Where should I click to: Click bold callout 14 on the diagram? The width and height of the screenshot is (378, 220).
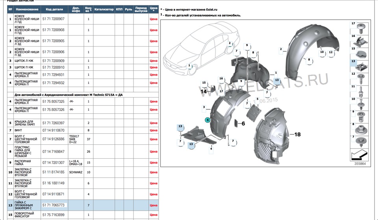click(x=204, y=92)
